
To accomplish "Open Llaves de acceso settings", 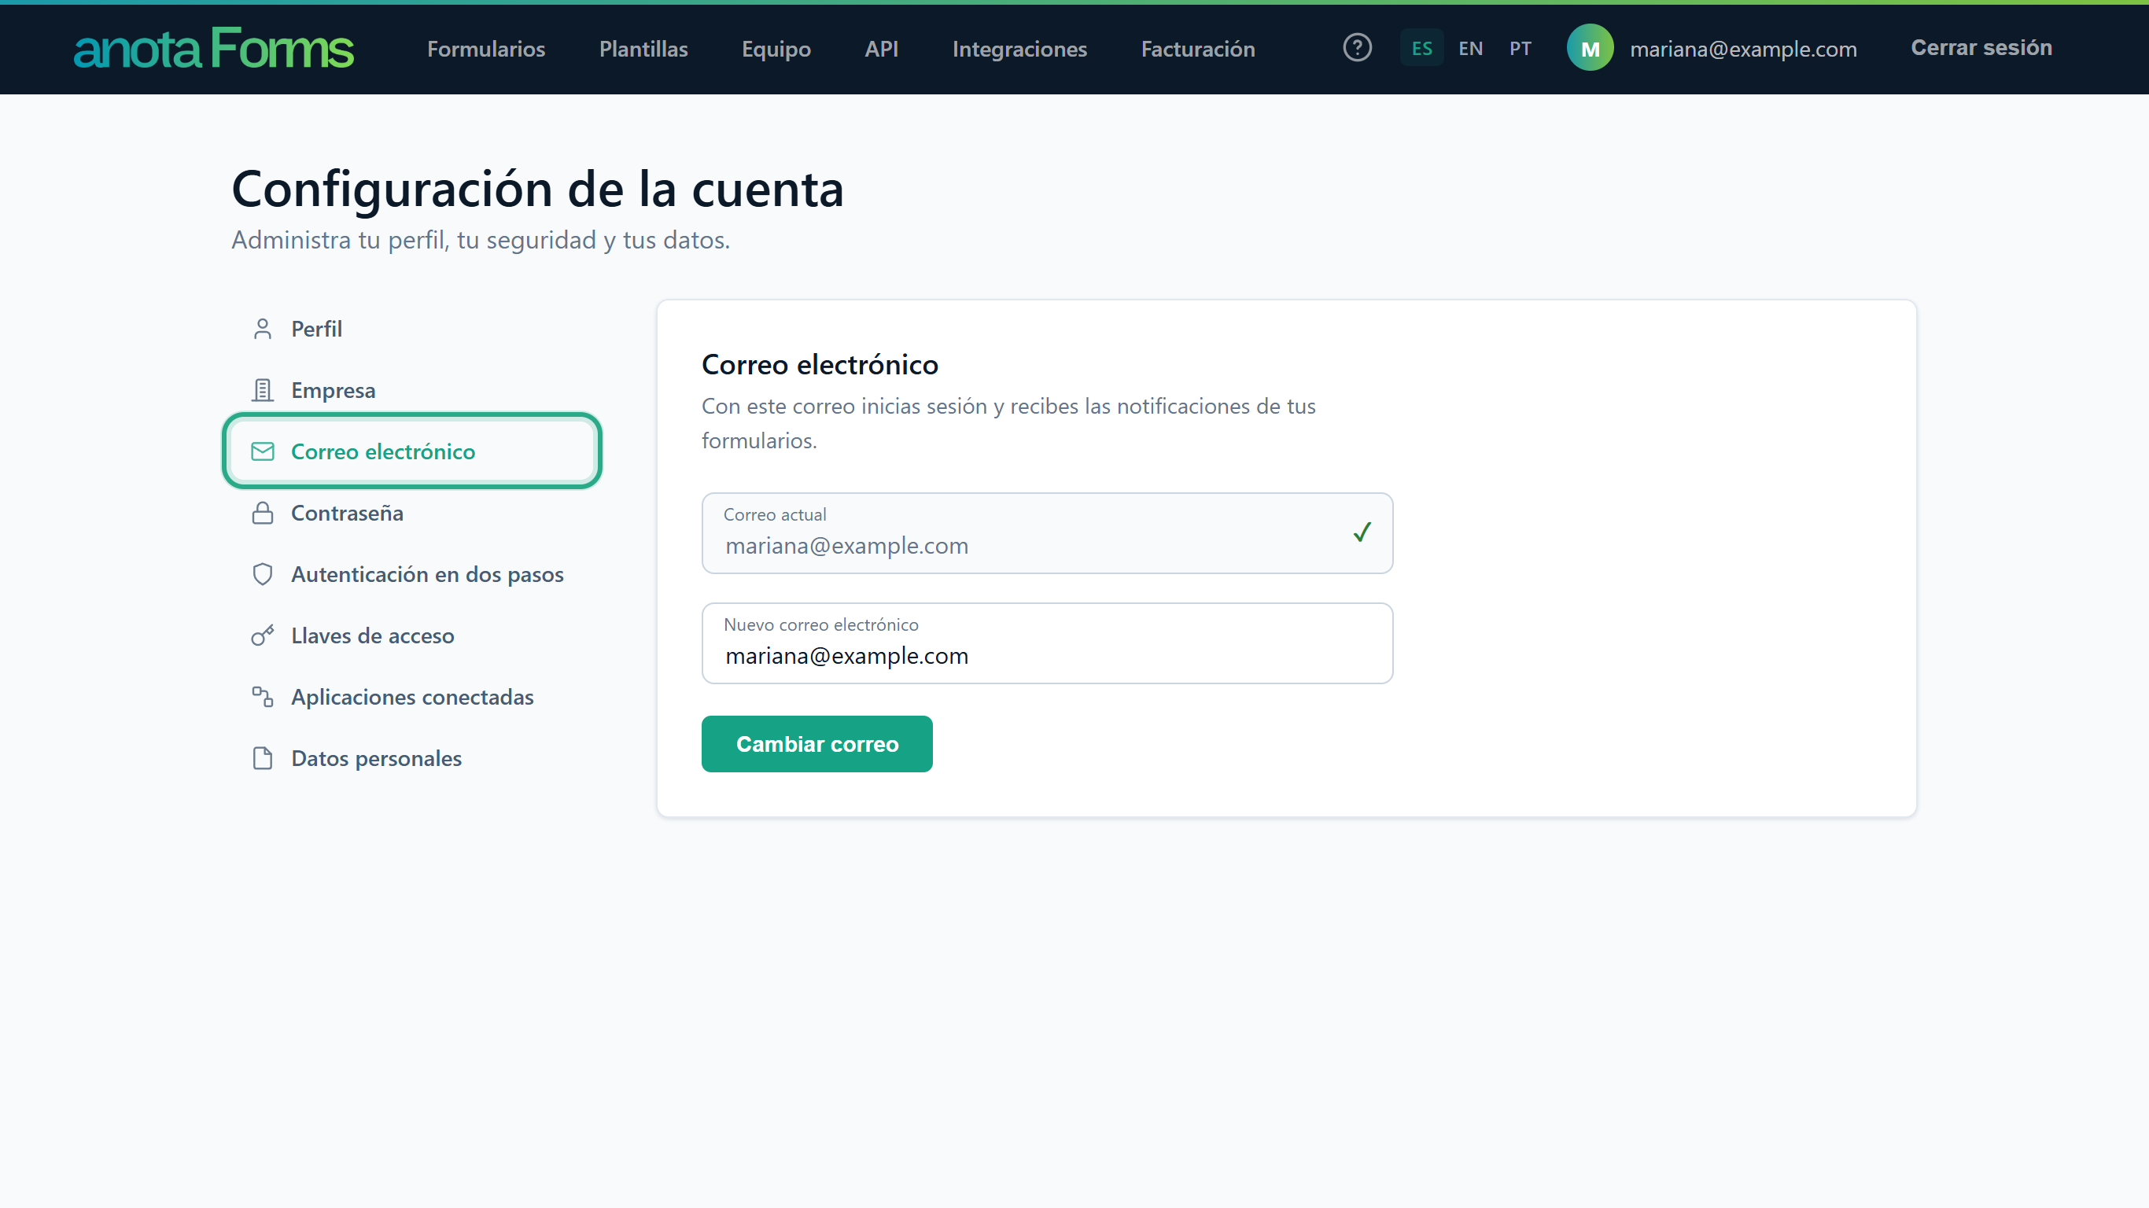I will [412, 635].
